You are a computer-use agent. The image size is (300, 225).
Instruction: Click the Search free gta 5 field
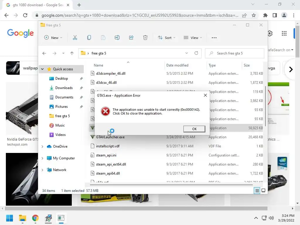[235, 53]
